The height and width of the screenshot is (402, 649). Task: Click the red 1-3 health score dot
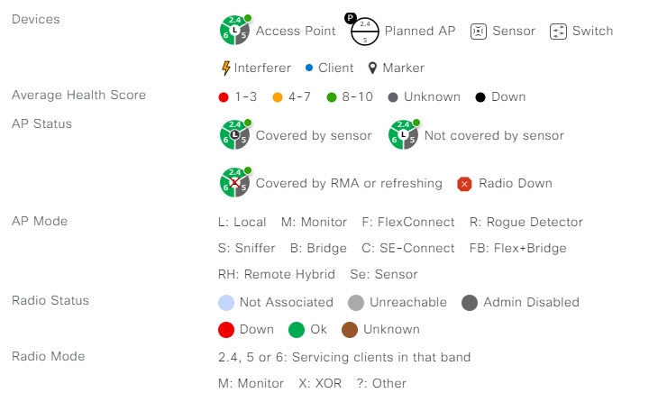click(x=224, y=97)
